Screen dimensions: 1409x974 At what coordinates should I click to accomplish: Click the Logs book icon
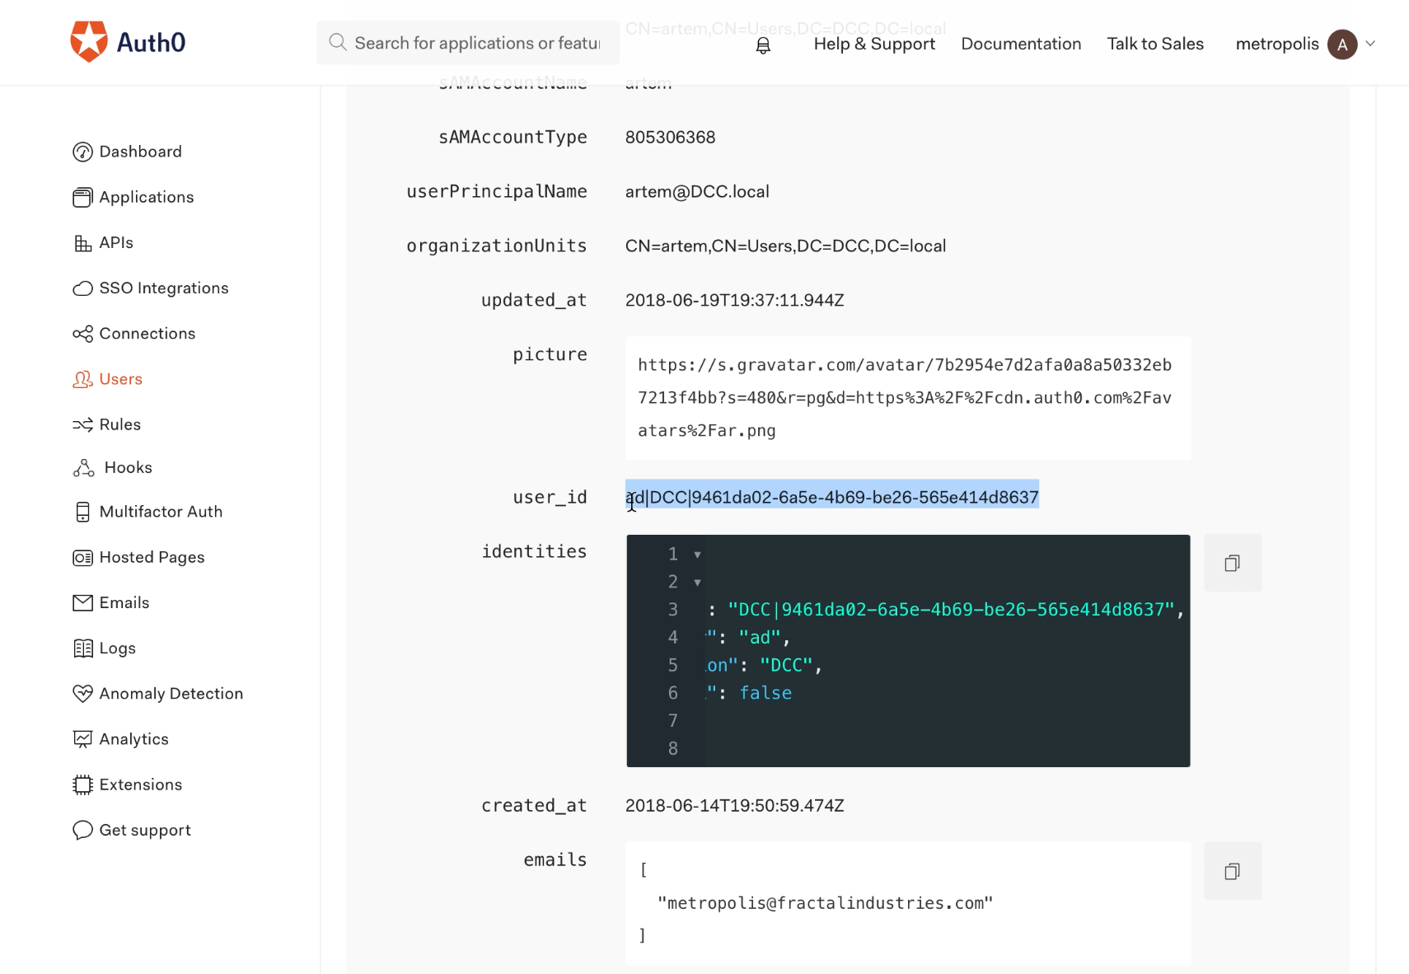[x=82, y=649]
